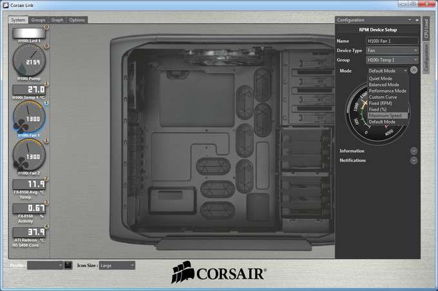438x291 pixels.
Task: Click the H100i Pump gauge showing 2159
Action: point(29,60)
